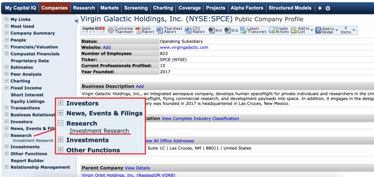Open the Add to Binder dropdown
Viewport: 374px width, 177px height.
tap(336, 30)
